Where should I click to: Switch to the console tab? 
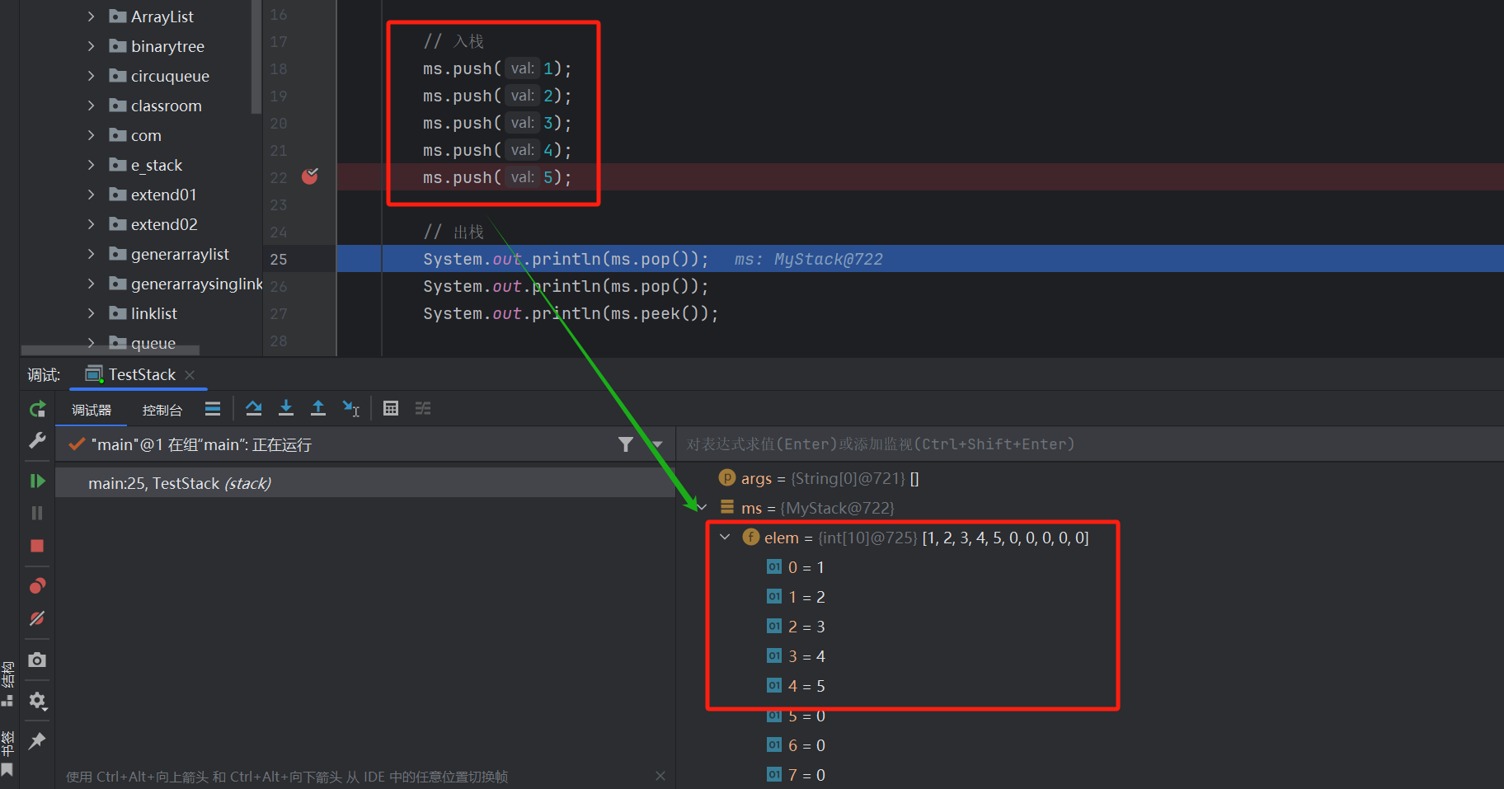pyautogui.click(x=162, y=410)
